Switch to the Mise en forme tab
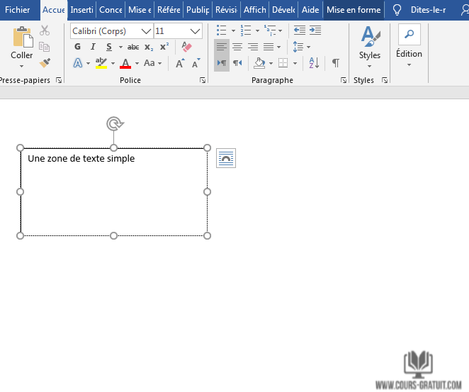469x392 pixels. tap(354, 10)
